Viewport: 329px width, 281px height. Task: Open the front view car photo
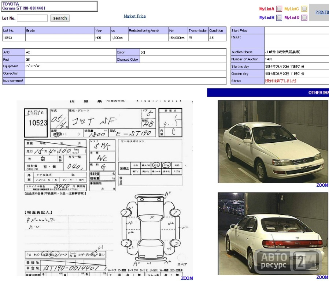click(273, 142)
